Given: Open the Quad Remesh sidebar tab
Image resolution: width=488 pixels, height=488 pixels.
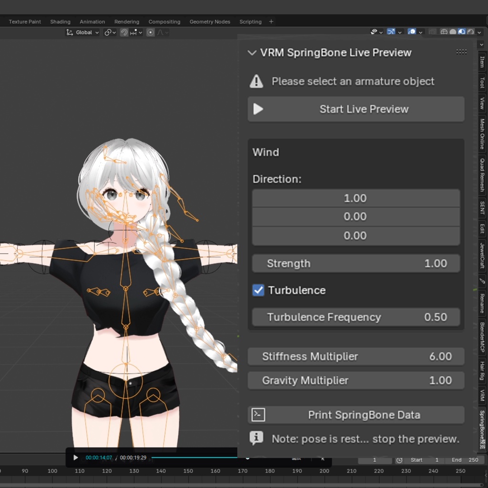Looking at the screenshot, I should click(482, 175).
